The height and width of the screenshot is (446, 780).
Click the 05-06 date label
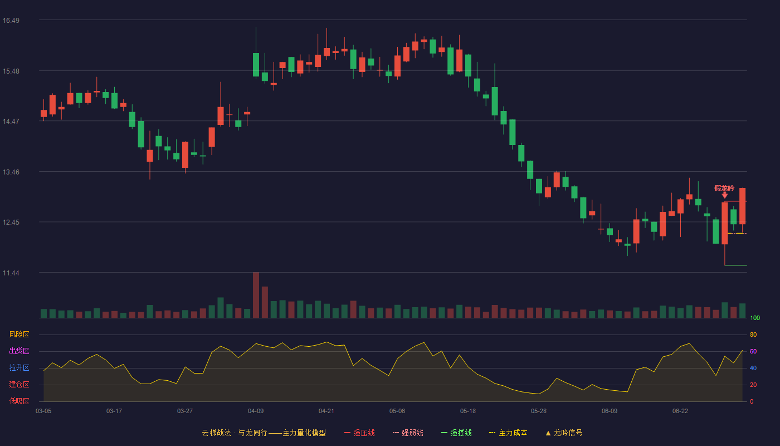pos(397,411)
